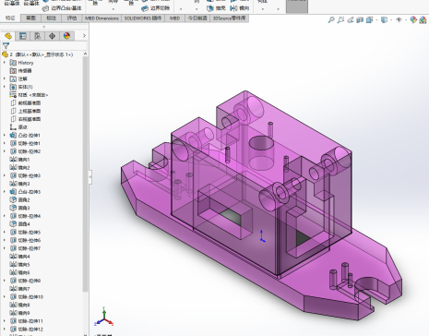Click the Display Style cube icon
This screenshot has width=429, height=336.
click(384, 20)
